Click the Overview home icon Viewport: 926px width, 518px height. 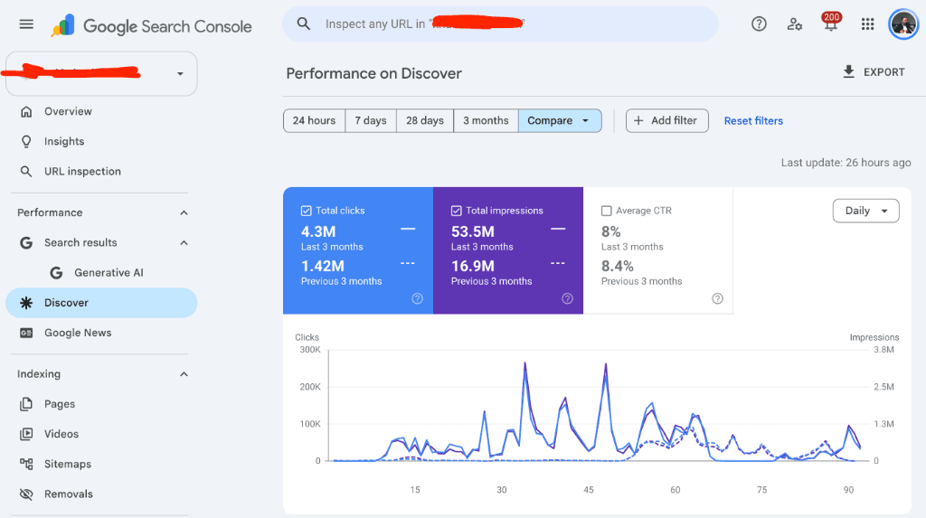tap(26, 111)
